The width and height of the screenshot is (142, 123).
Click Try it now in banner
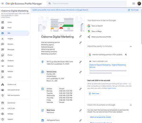tap(133, 10)
